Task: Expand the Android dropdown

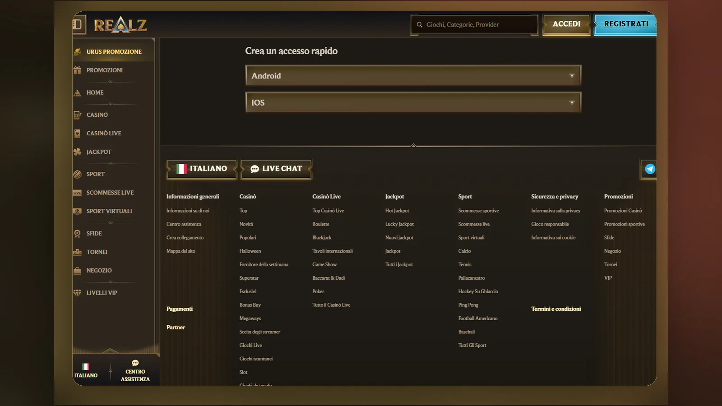Action: pyautogui.click(x=413, y=76)
